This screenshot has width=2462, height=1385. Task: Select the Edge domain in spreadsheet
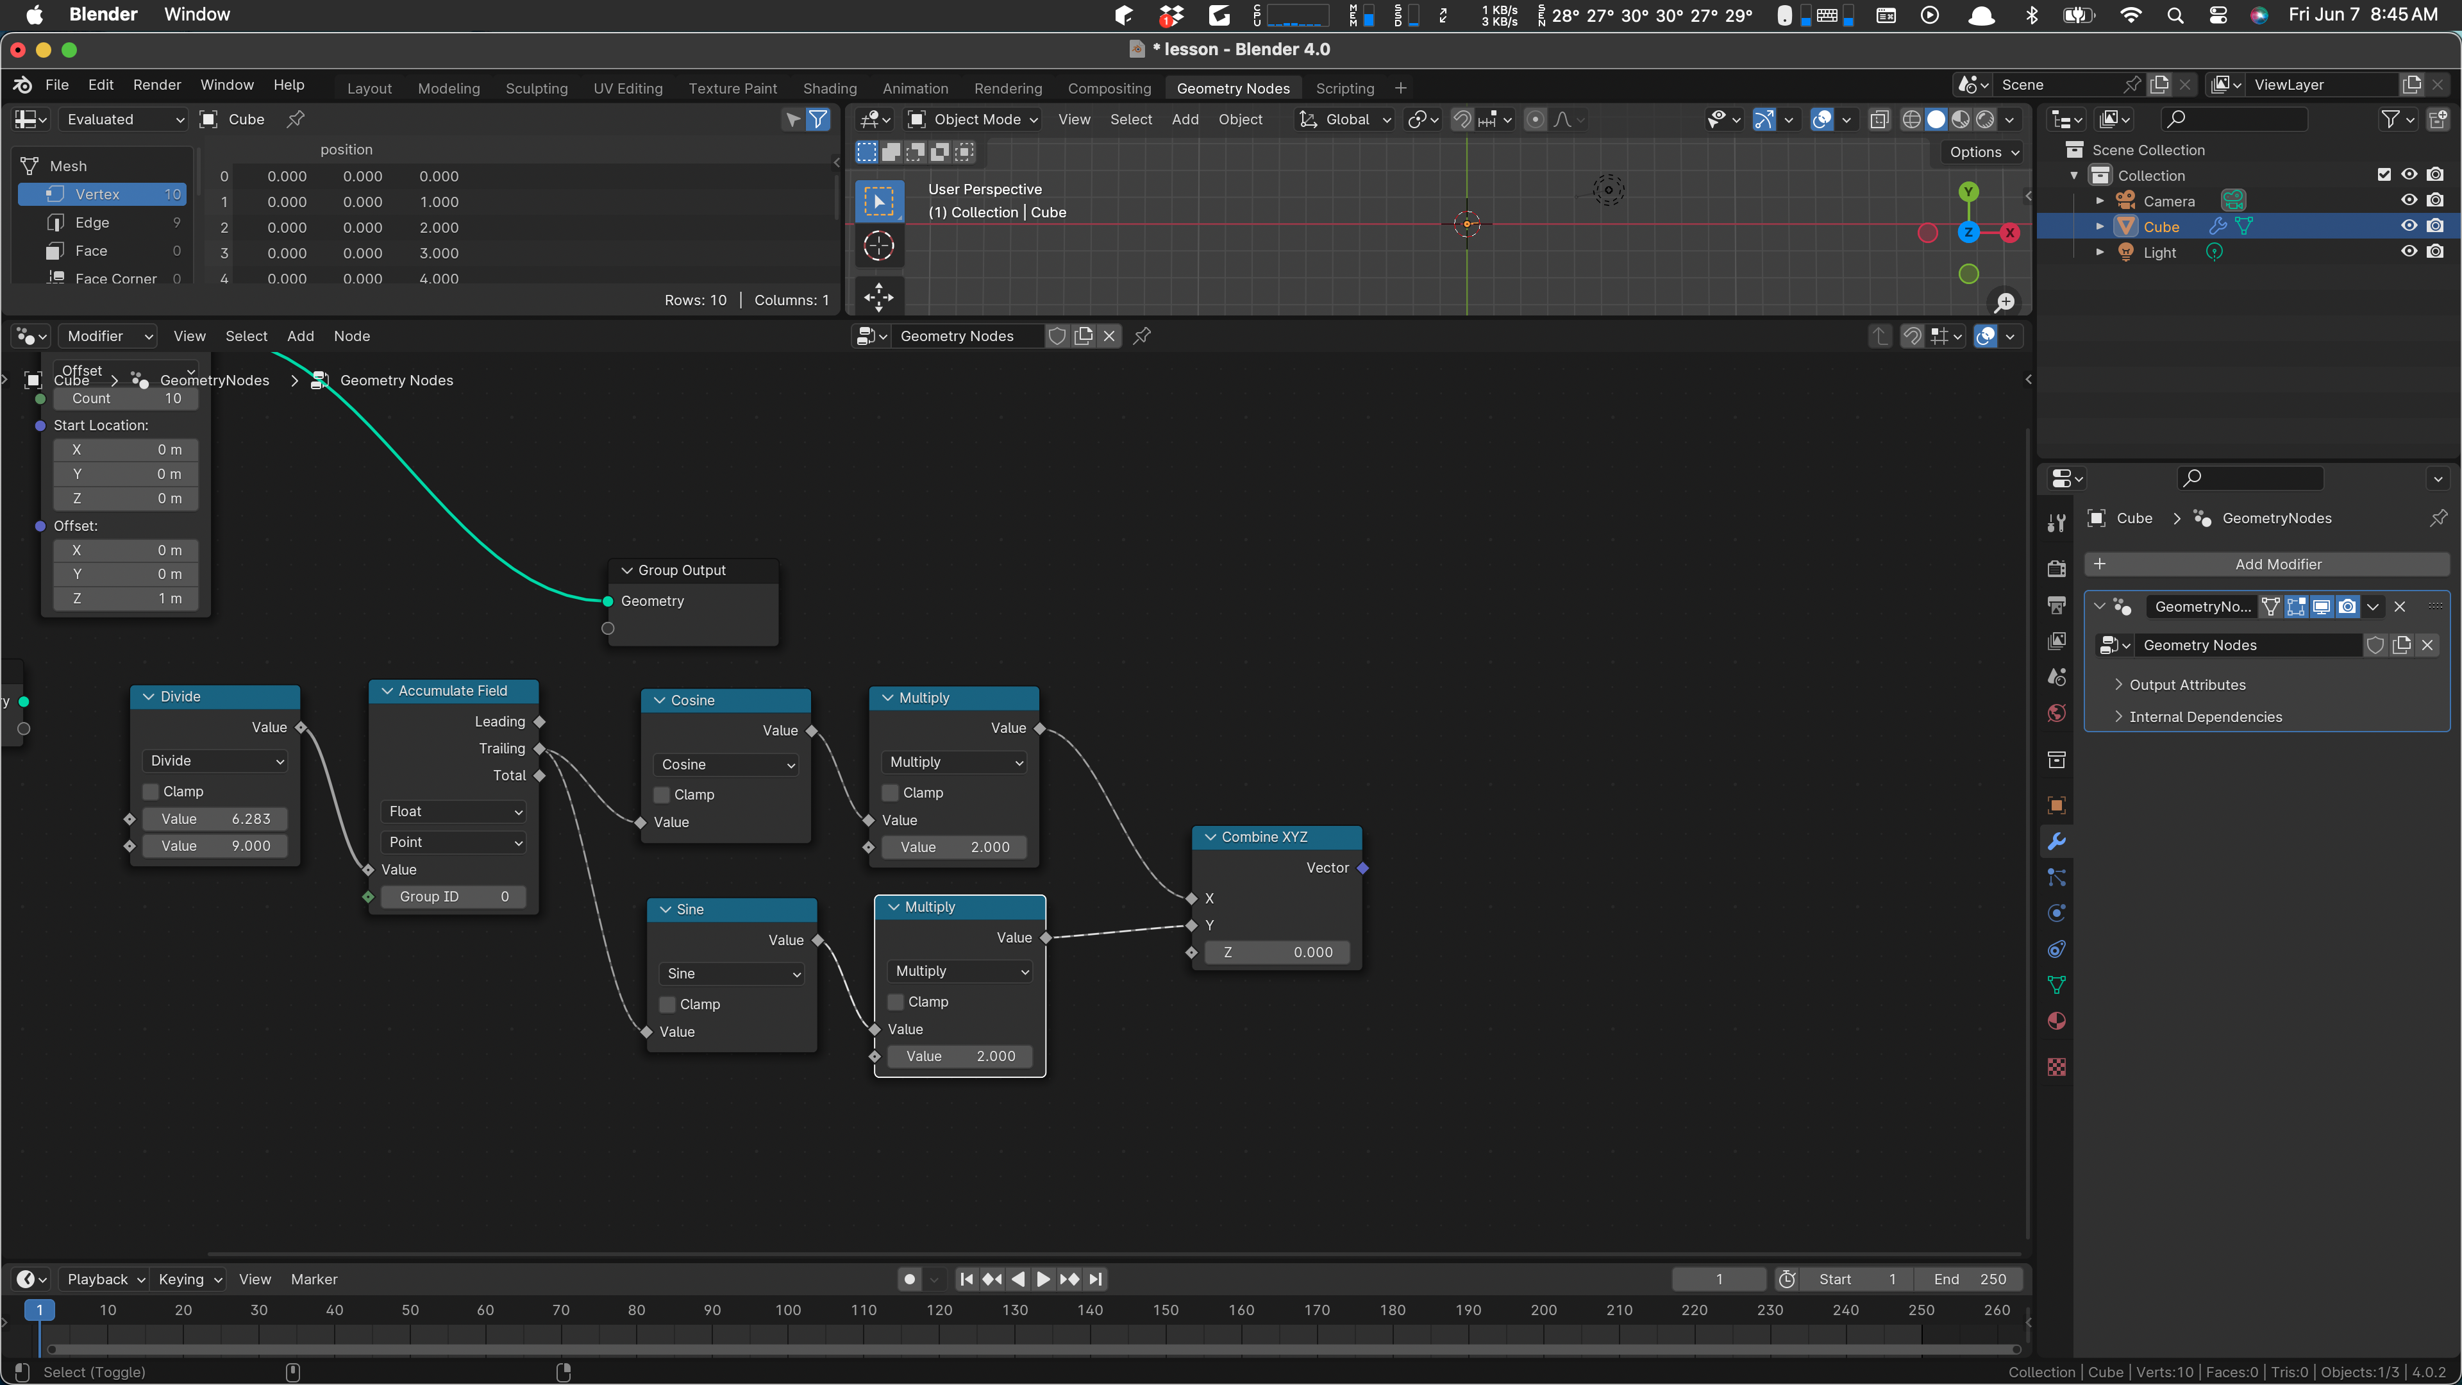click(x=101, y=222)
